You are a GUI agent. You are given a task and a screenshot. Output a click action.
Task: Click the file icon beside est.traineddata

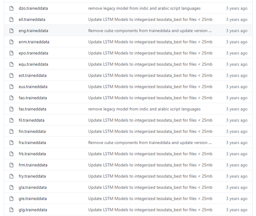point(11,75)
